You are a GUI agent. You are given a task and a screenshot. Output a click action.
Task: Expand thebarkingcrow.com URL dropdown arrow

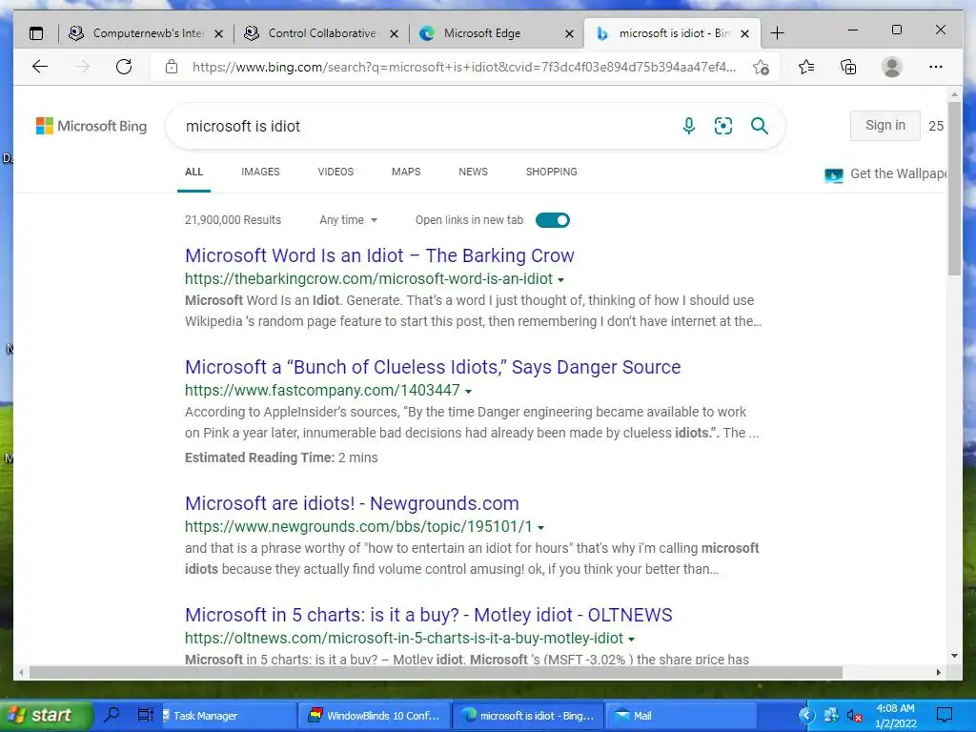[560, 280]
